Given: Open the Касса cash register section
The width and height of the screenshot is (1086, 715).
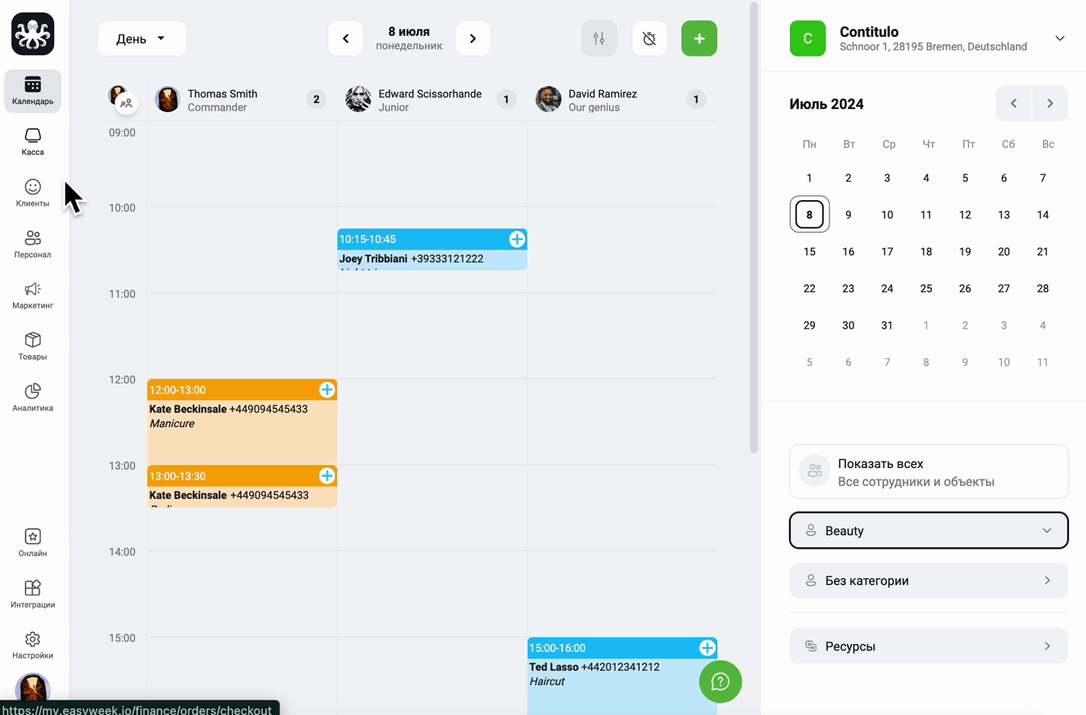Looking at the screenshot, I should coord(32,141).
